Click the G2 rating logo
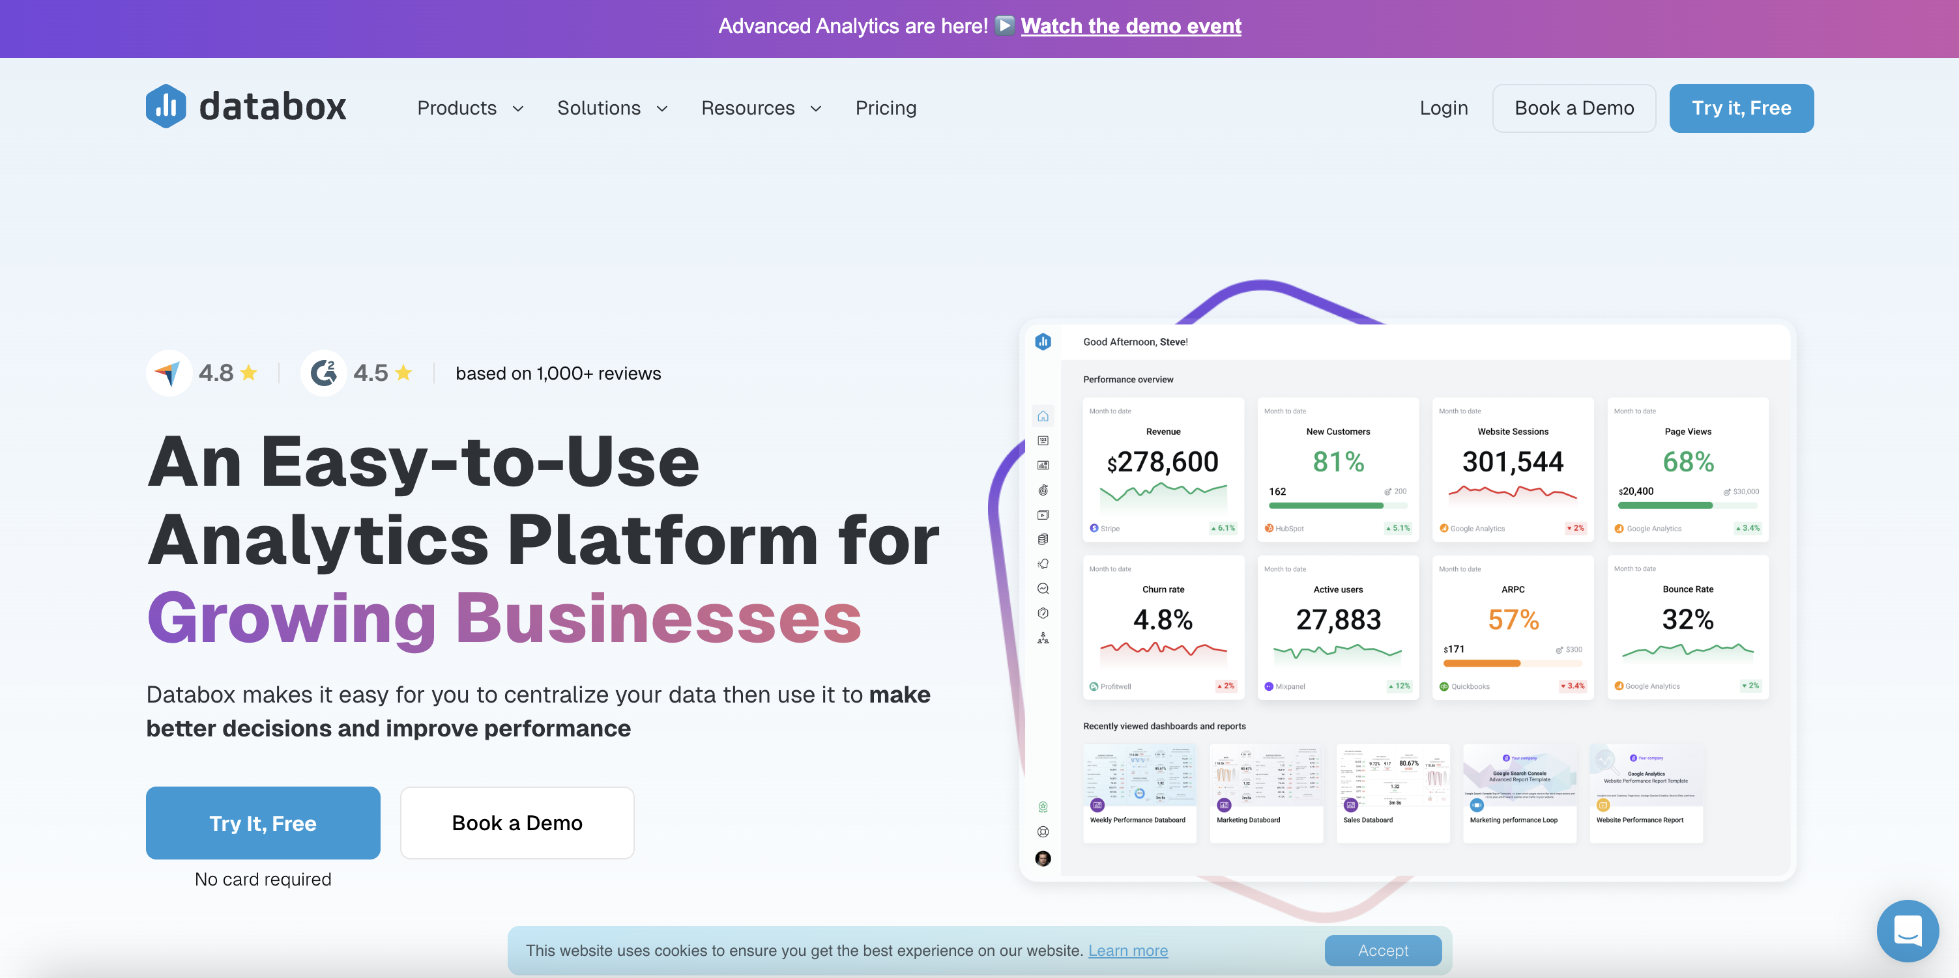The width and height of the screenshot is (1959, 978). point(324,373)
